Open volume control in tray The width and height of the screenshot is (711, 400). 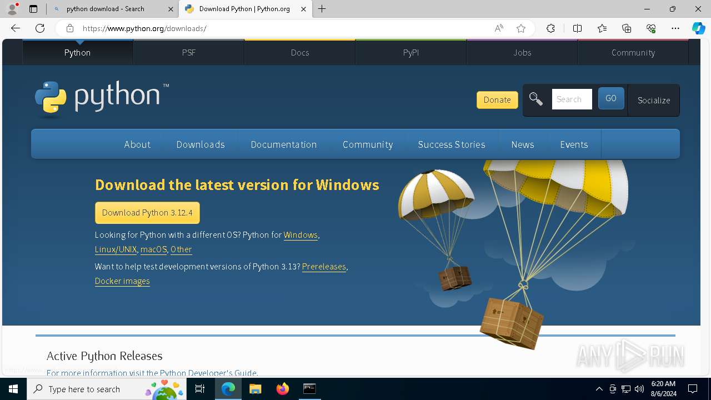639,389
